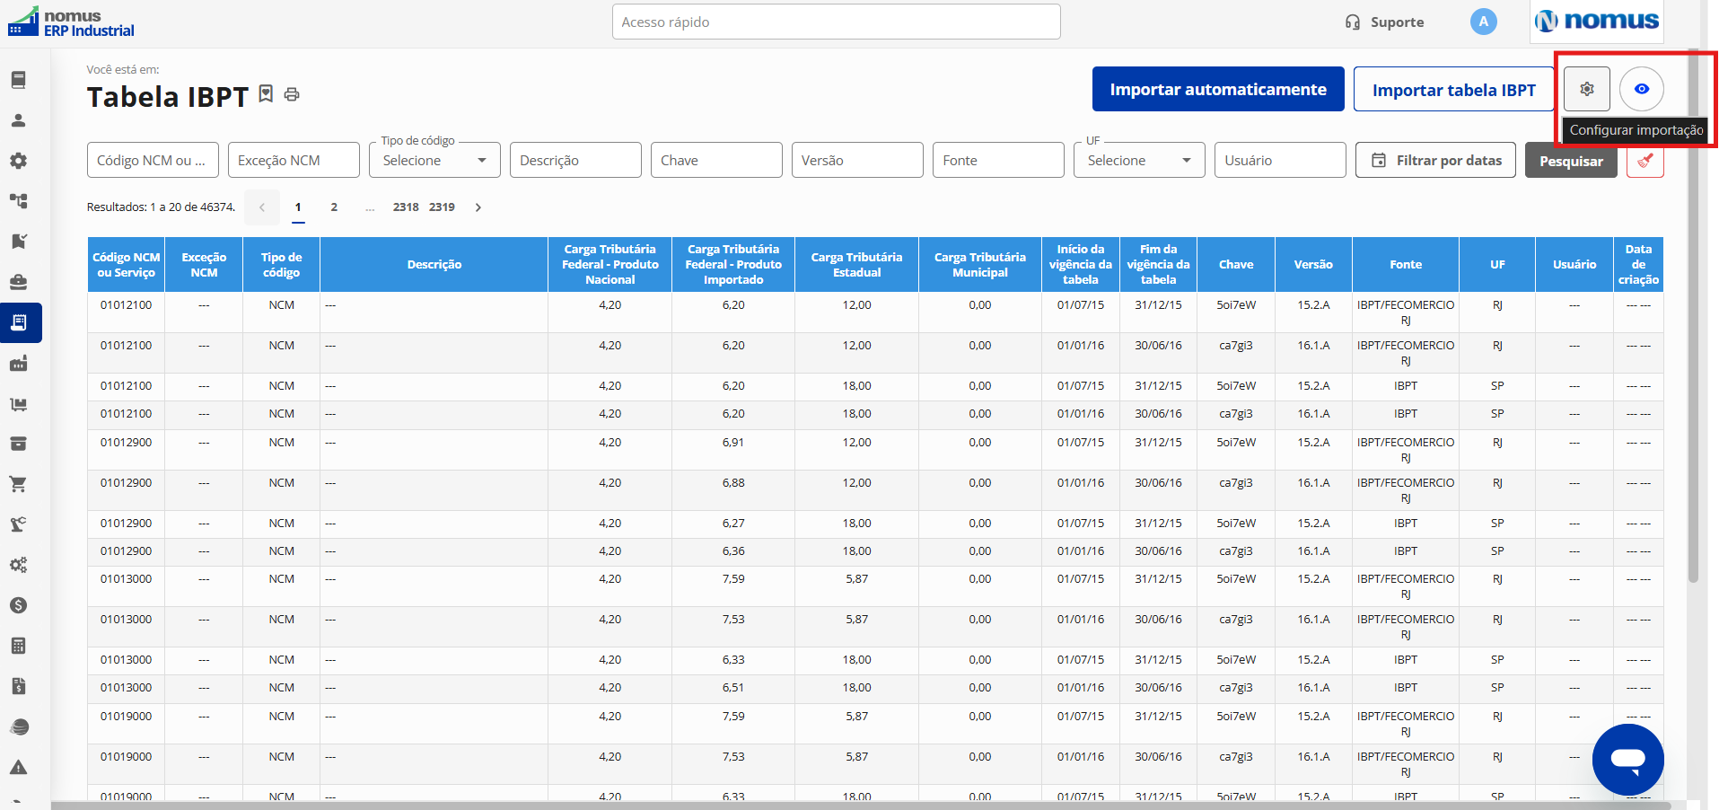
Task: Expand the Tipo de código dropdown
Action: tap(434, 160)
